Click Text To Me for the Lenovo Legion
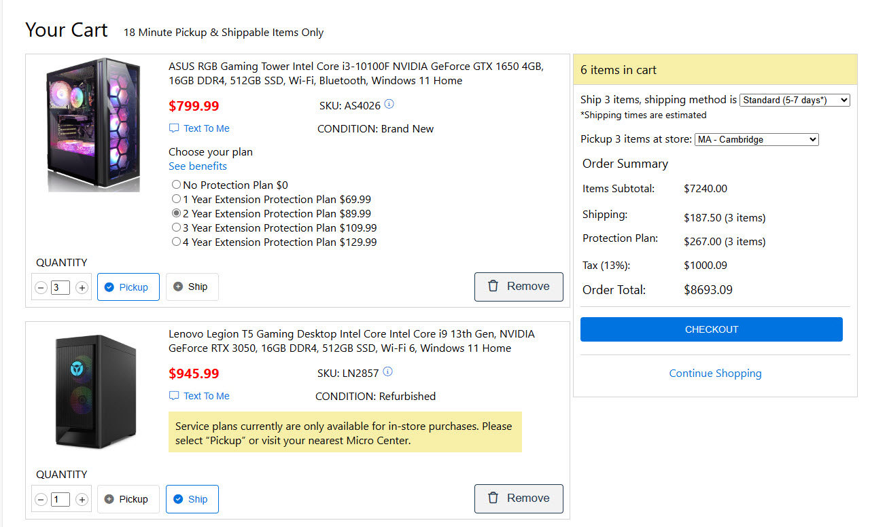The width and height of the screenshot is (870, 527). pos(199,396)
